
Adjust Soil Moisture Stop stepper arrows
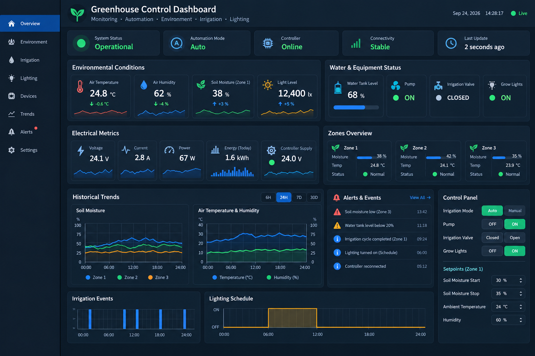tap(521, 293)
